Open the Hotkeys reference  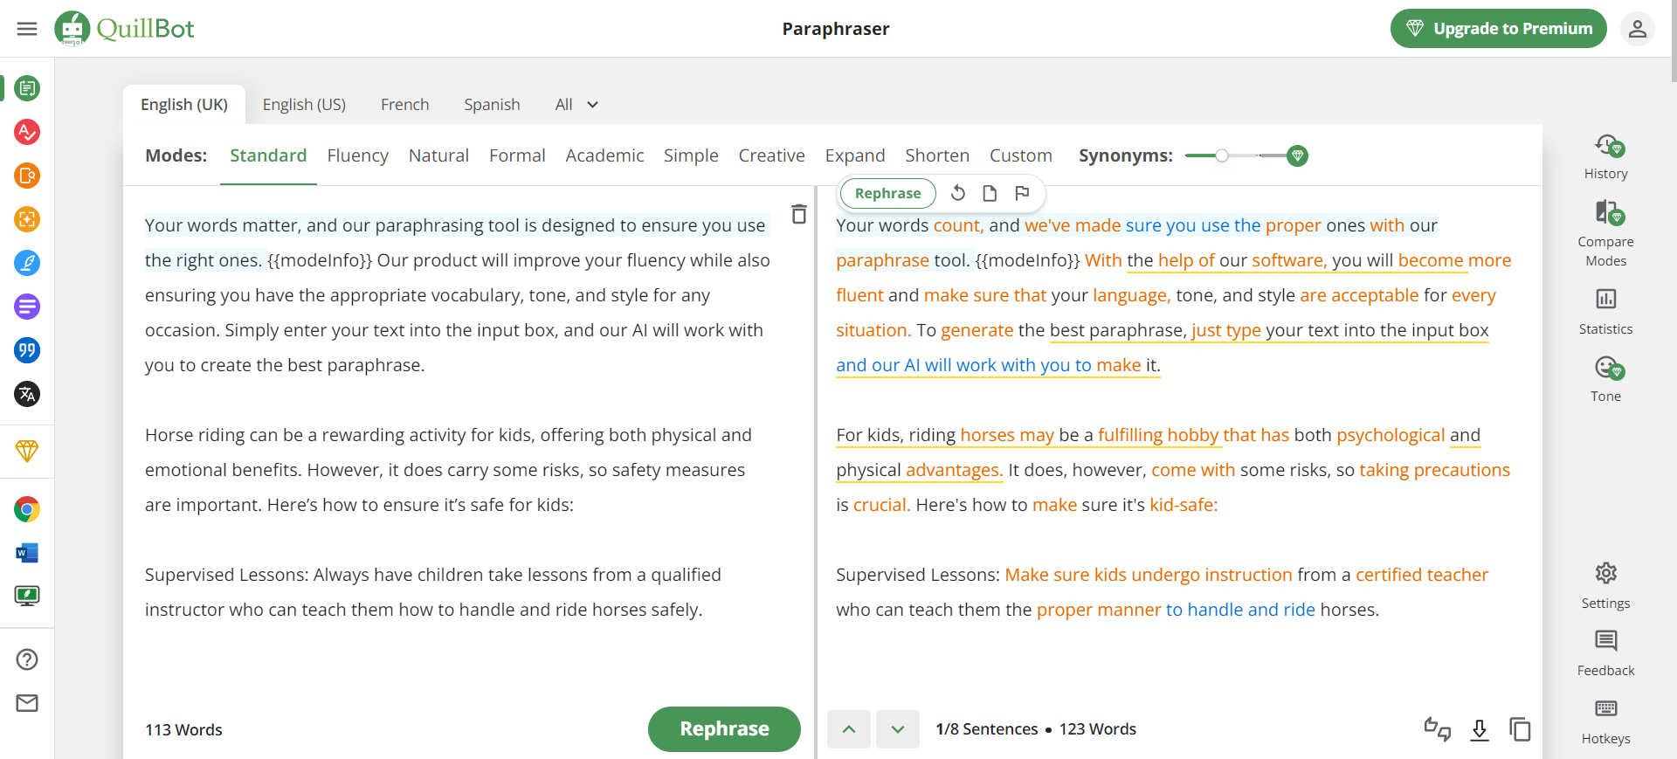tap(1605, 721)
